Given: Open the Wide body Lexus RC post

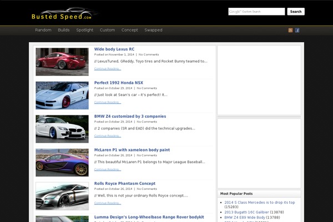Looking at the screenshot, I should (114, 49).
